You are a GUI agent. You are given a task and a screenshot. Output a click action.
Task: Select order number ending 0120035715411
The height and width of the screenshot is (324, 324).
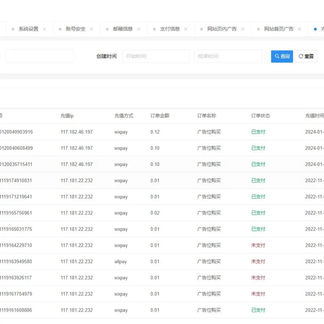click(x=16, y=164)
